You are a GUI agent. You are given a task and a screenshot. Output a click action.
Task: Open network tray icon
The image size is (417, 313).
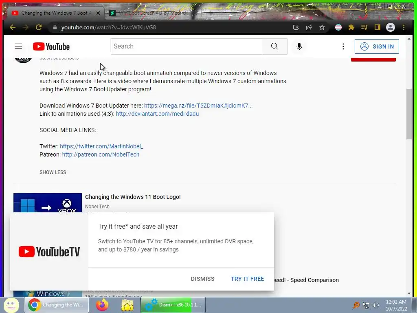[366, 305]
